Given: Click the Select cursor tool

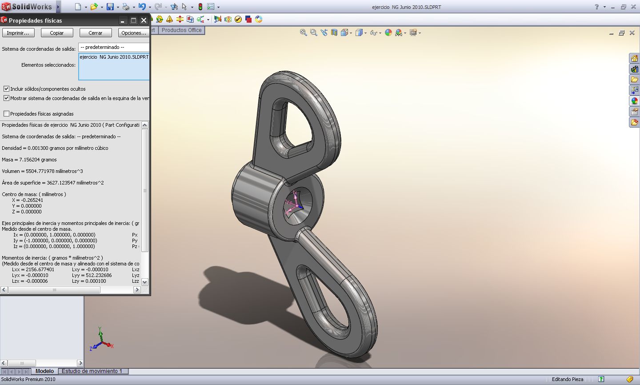Looking at the screenshot, I should click(184, 7).
